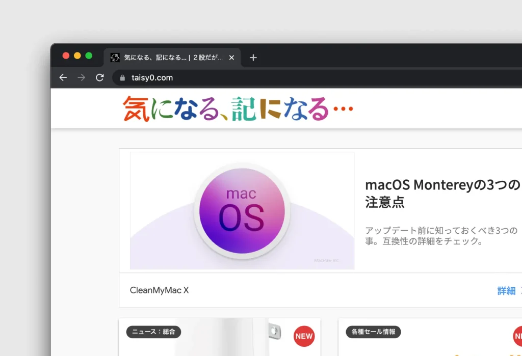Screen dimensions: 522x356
Task: Close the window with the red button
Action: click(x=66, y=56)
